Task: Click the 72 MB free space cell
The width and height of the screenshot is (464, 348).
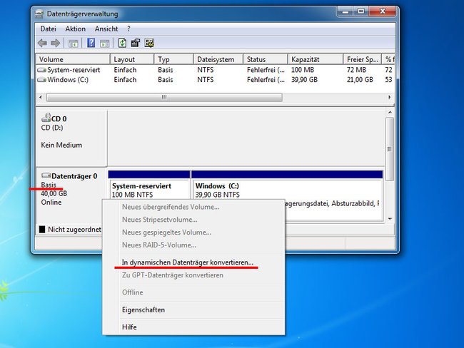Action: click(356, 70)
